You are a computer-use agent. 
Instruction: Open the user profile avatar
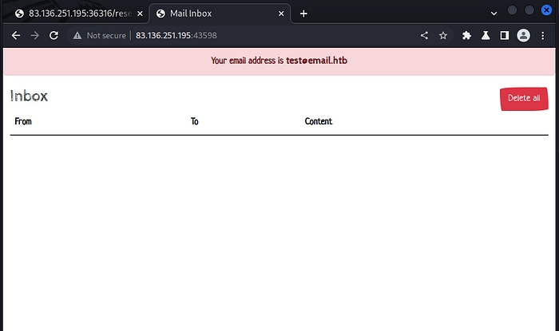[524, 35]
